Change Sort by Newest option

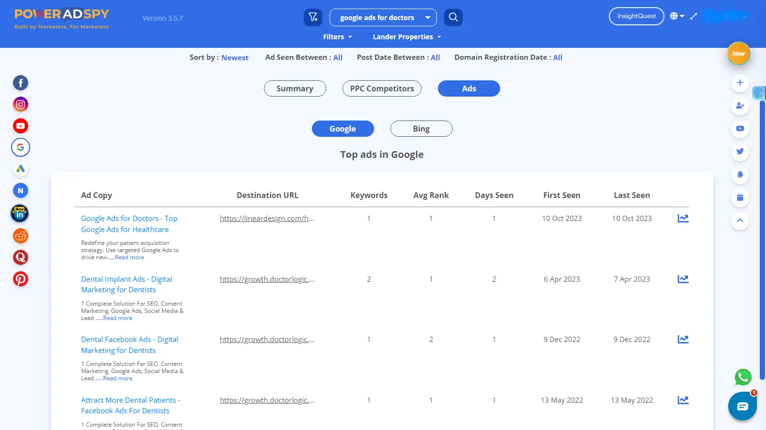pyautogui.click(x=235, y=57)
